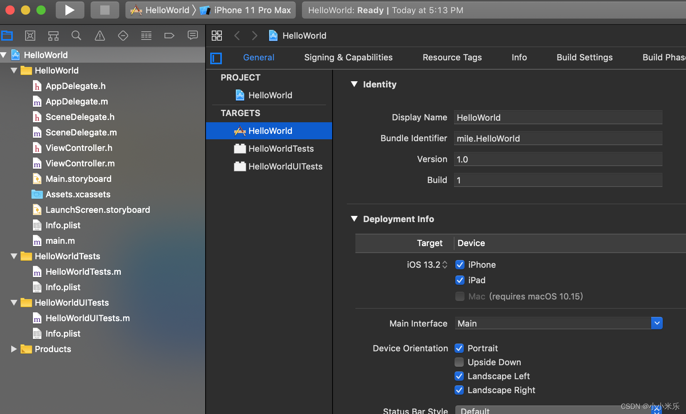Screen dimensions: 686x414
Task: Open AppDelegate.h file
Action: [x=75, y=86]
